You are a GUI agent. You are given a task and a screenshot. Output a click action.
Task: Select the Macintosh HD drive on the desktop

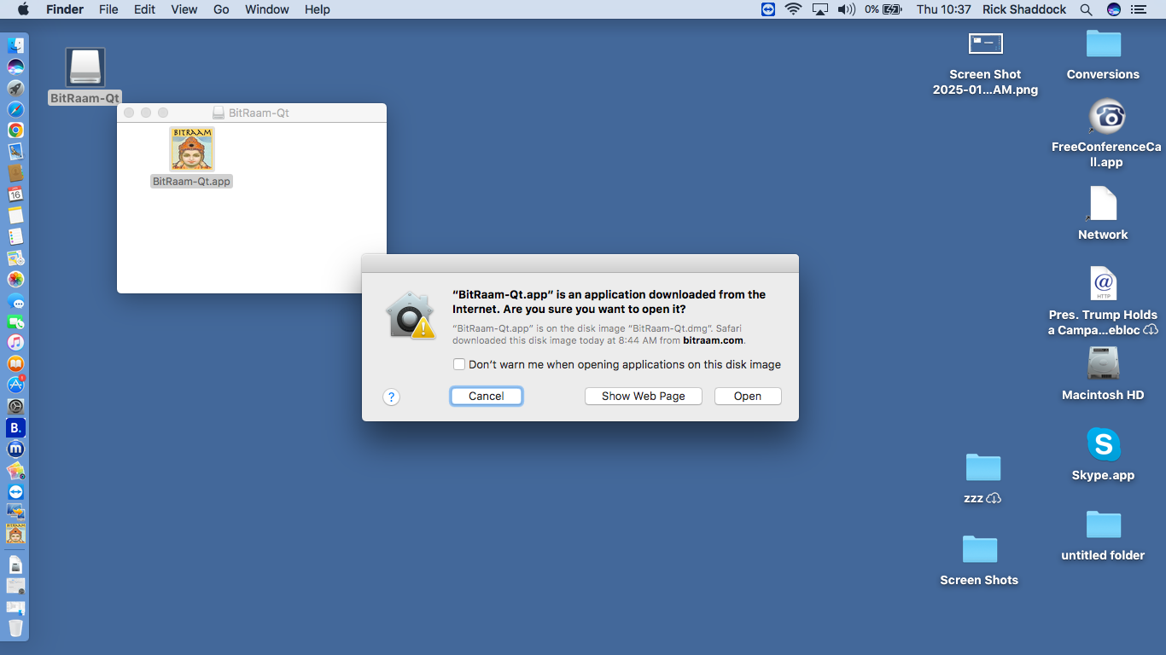pyautogui.click(x=1103, y=364)
